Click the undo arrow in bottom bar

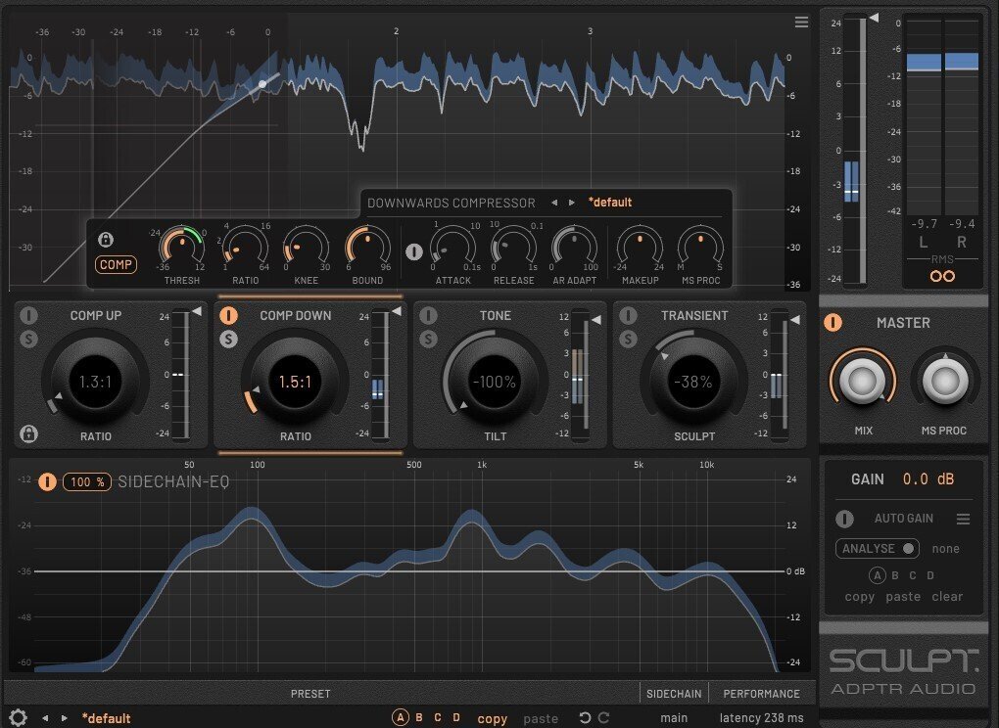[585, 718]
